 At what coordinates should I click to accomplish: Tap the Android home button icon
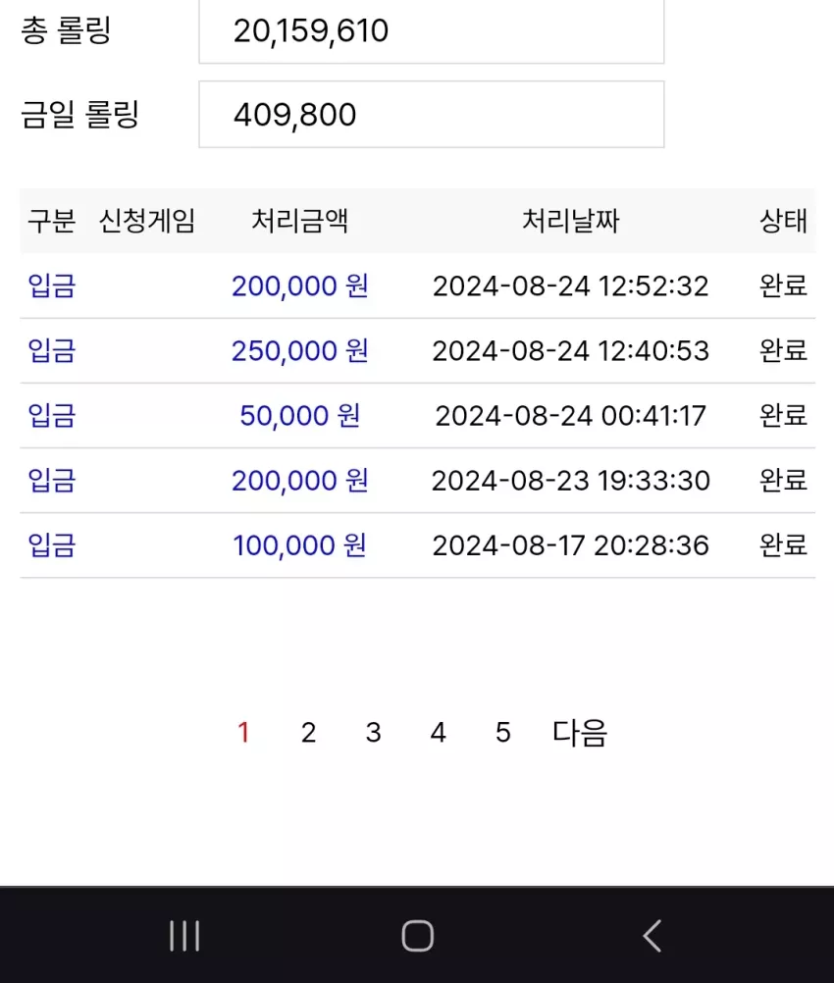pos(418,936)
